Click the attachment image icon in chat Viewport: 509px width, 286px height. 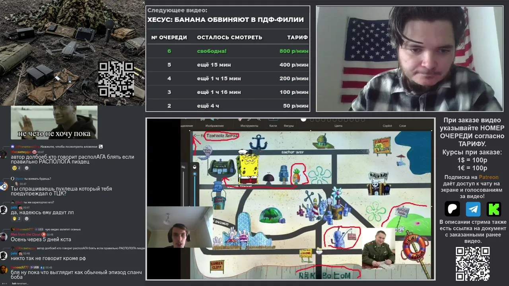tap(101, 147)
